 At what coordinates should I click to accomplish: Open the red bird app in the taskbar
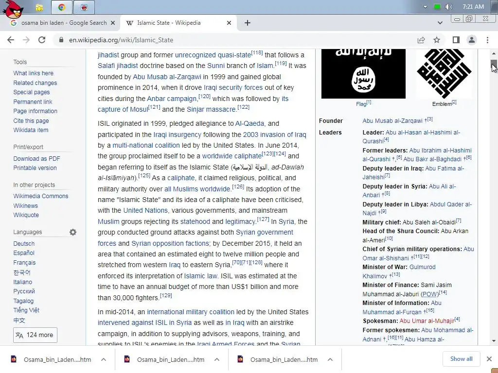(x=84, y=7)
